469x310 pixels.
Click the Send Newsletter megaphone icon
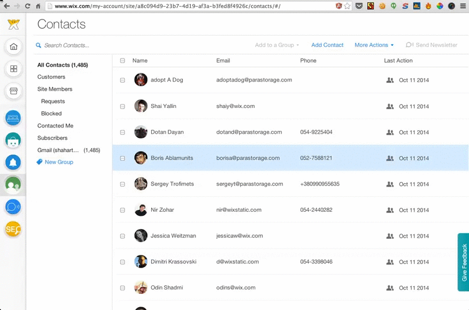click(x=409, y=45)
